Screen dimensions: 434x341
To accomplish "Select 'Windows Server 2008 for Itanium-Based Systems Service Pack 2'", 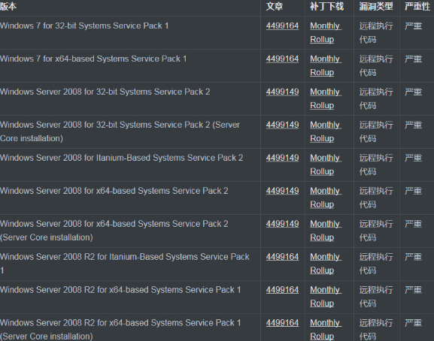I will pyautogui.click(x=122, y=158).
